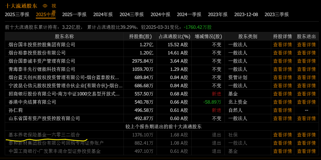This screenshot has width=321, height=160.
Task: Open 持股详情 link for 烟台裕泰投资股份有限公司
Action: pyautogui.click(x=283, y=53)
